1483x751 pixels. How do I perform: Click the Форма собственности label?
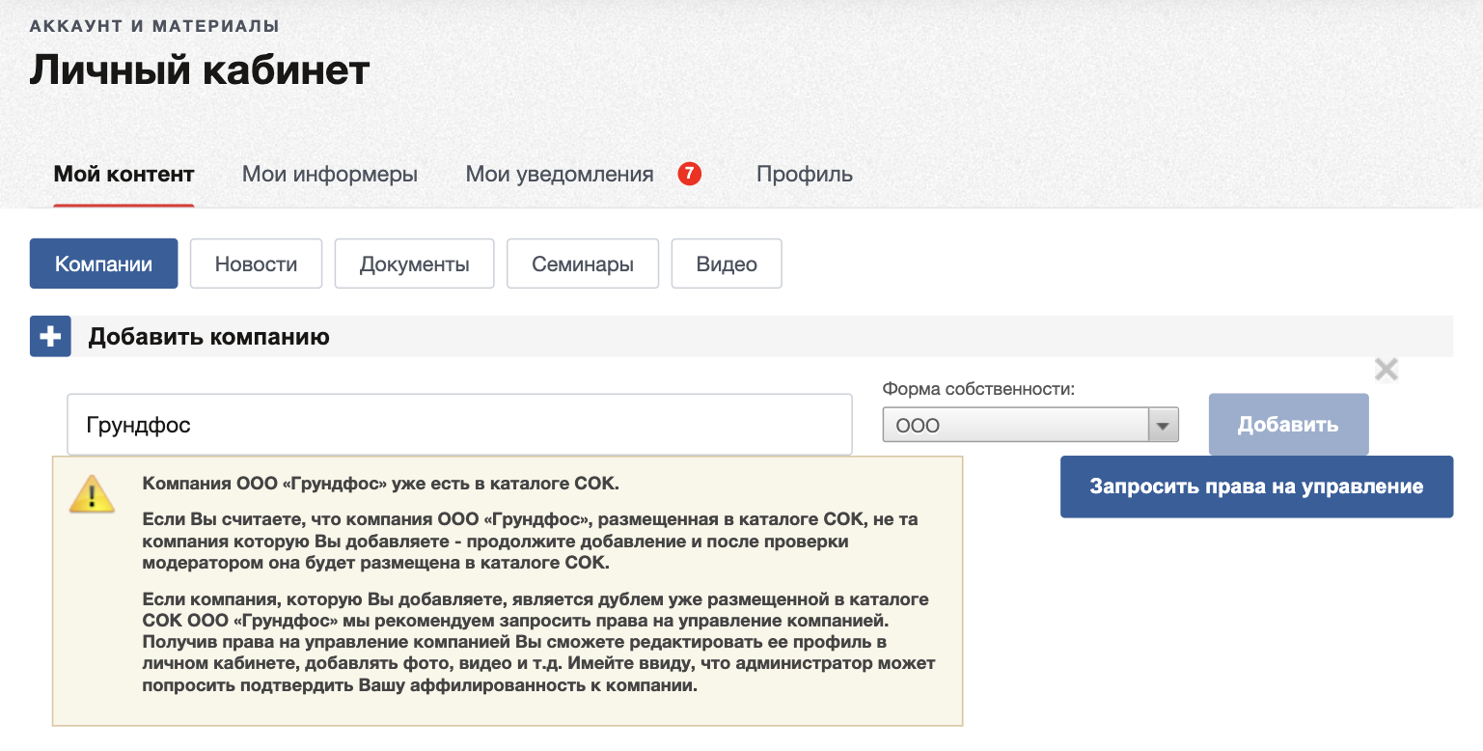[978, 389]
